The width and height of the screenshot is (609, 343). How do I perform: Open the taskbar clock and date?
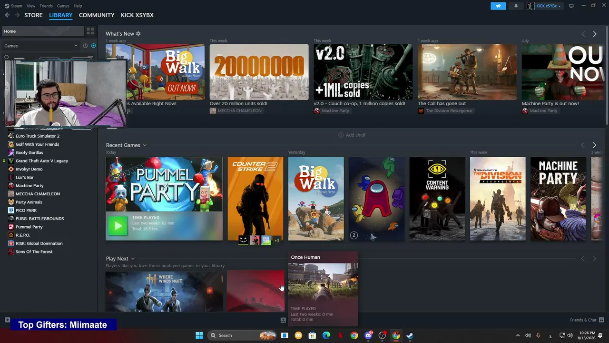pyautogui.click(x=587, y=335)
